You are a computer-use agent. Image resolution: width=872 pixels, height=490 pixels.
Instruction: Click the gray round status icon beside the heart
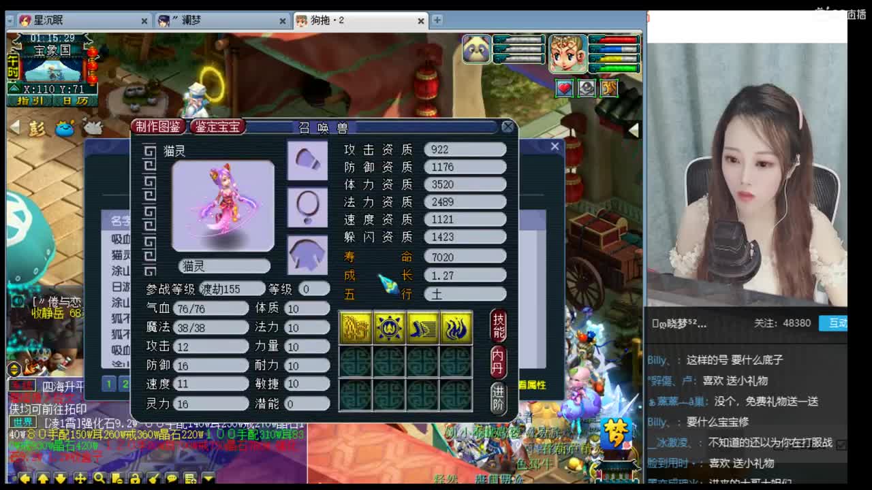586,88
